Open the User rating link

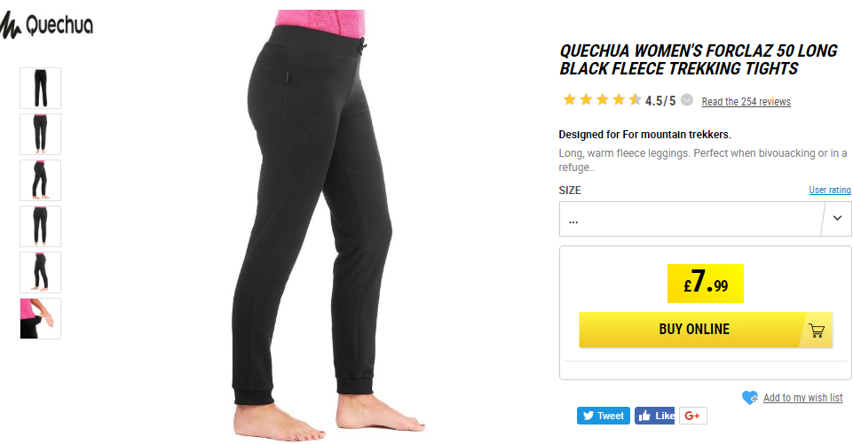point(830,190)
